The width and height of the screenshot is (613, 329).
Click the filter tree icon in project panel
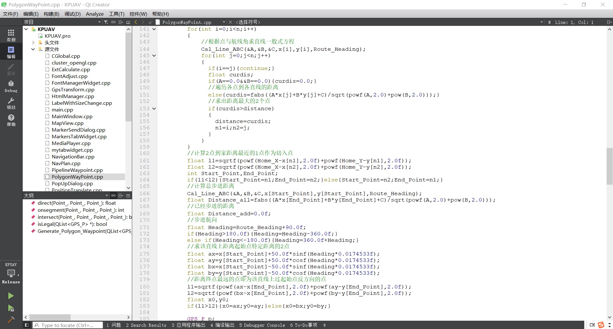tap(106, 22)
